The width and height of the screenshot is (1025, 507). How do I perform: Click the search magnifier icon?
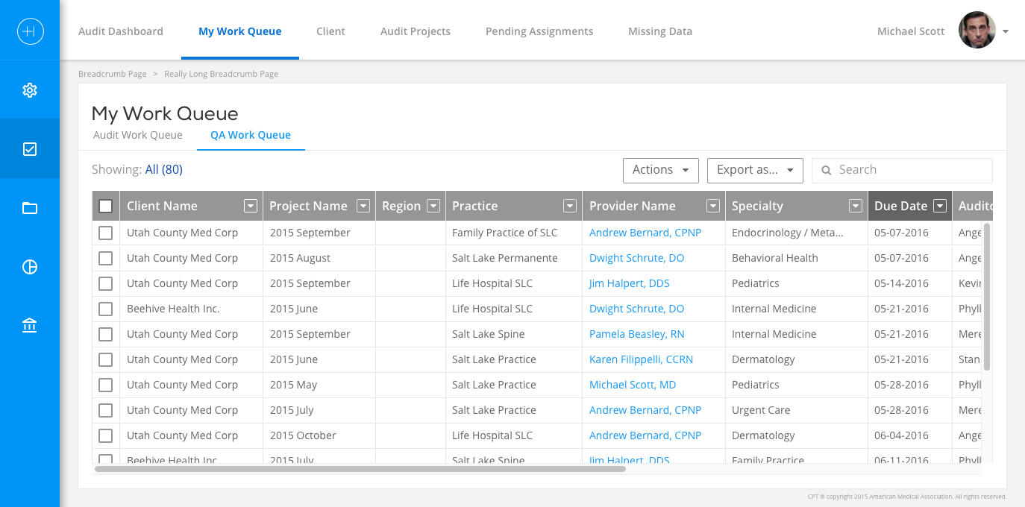[x=826, y=171]
